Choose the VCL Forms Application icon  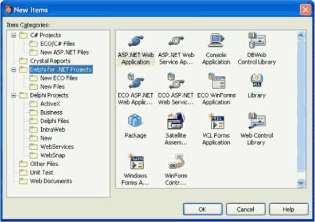tap(216, 121)
